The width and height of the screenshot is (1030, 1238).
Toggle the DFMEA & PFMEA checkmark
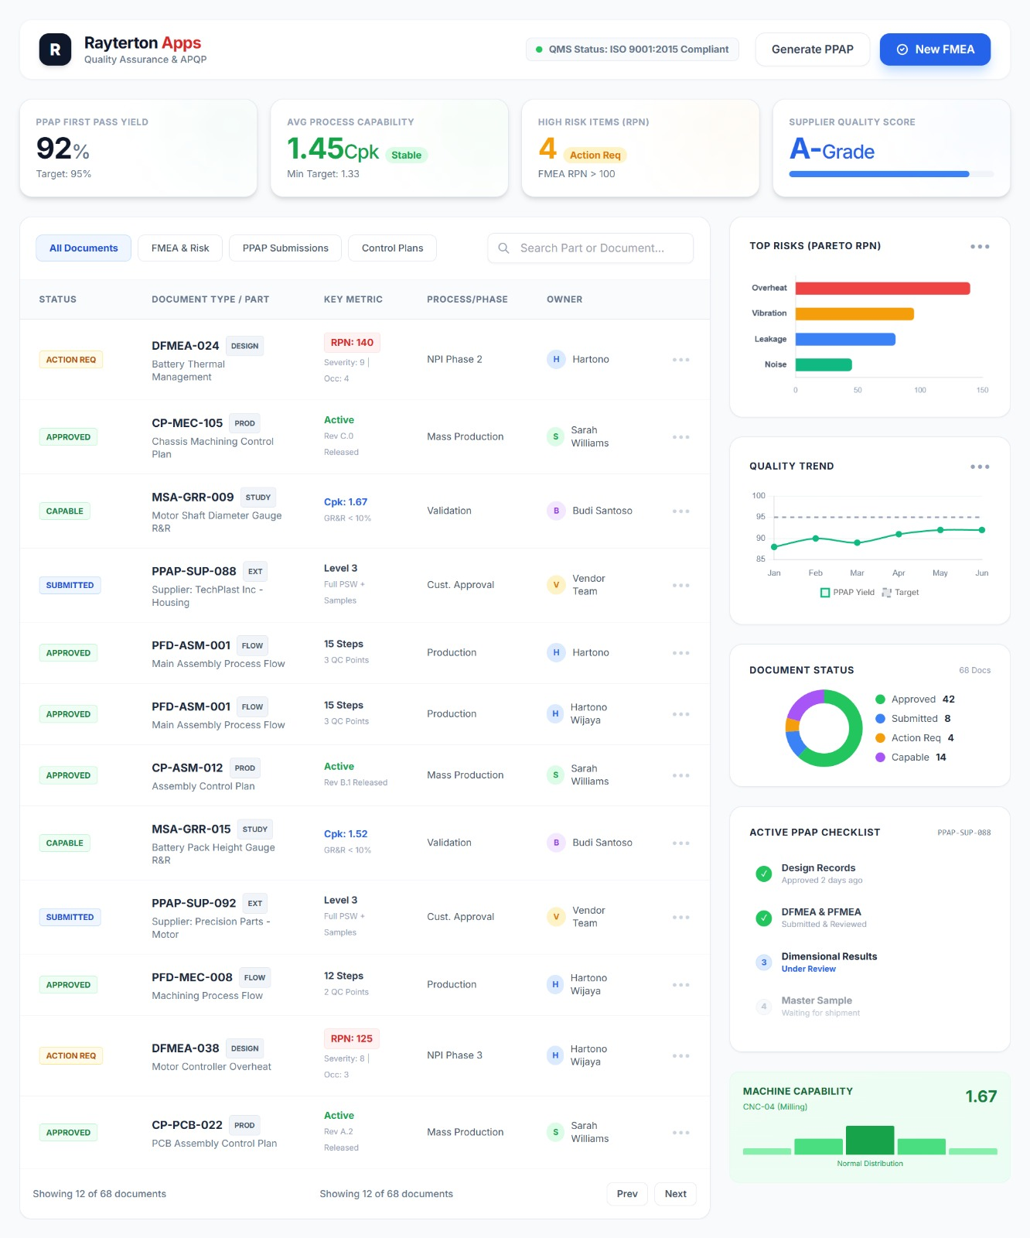coord(764,918)
